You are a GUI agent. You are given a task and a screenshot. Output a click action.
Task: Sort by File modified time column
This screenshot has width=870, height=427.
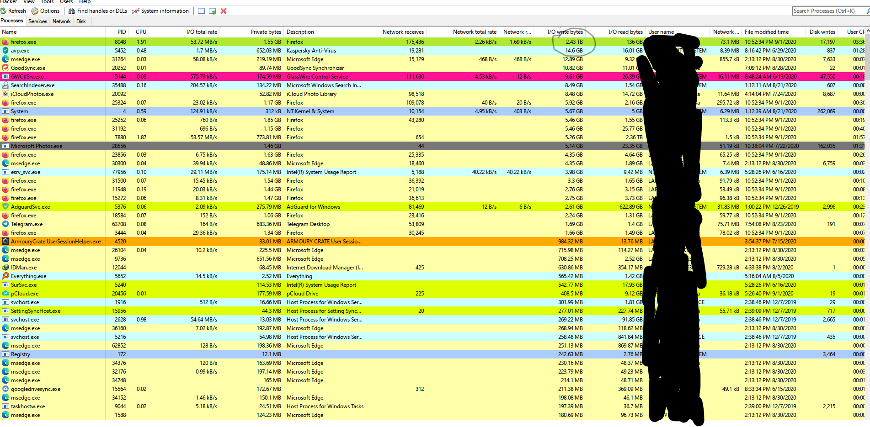(x=774, y=32)
